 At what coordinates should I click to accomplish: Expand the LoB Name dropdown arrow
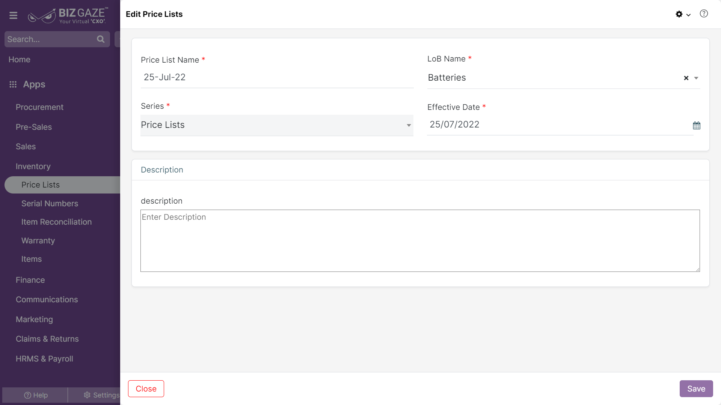696,78
